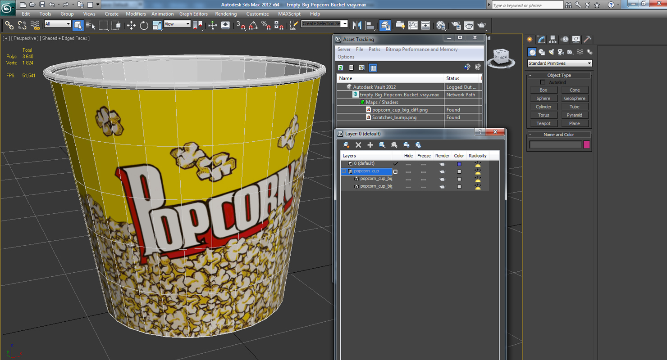
Task: Toggle the Angle Snap icon
Action: [x=253, y=25]
